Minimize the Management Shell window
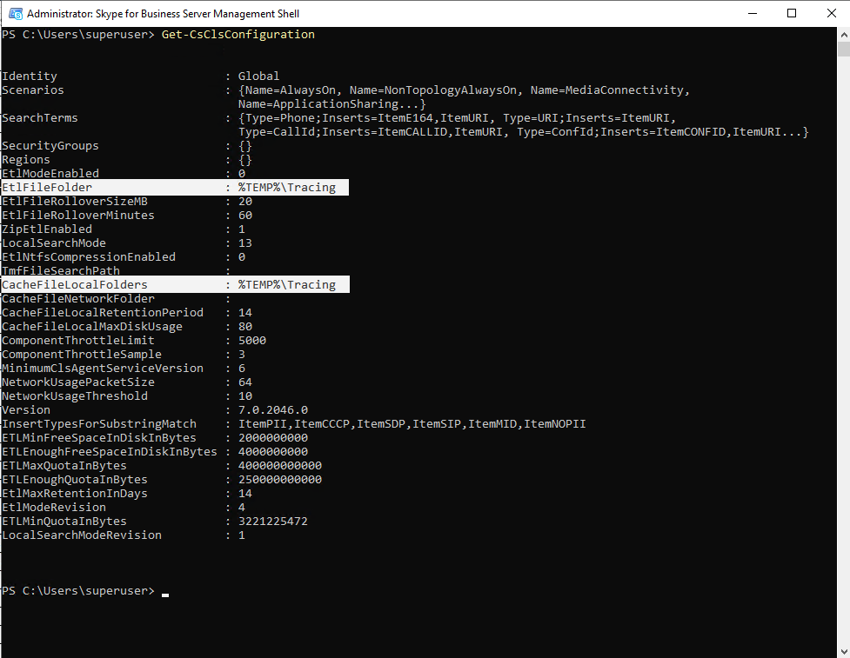 pyautogui.click(x=752, y=14)
